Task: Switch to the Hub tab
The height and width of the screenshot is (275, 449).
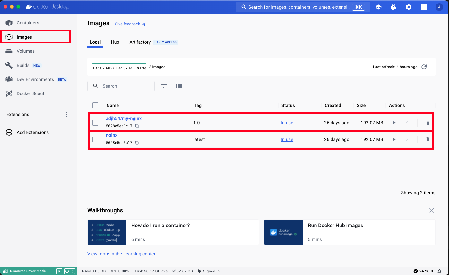Action: [115, 42]
